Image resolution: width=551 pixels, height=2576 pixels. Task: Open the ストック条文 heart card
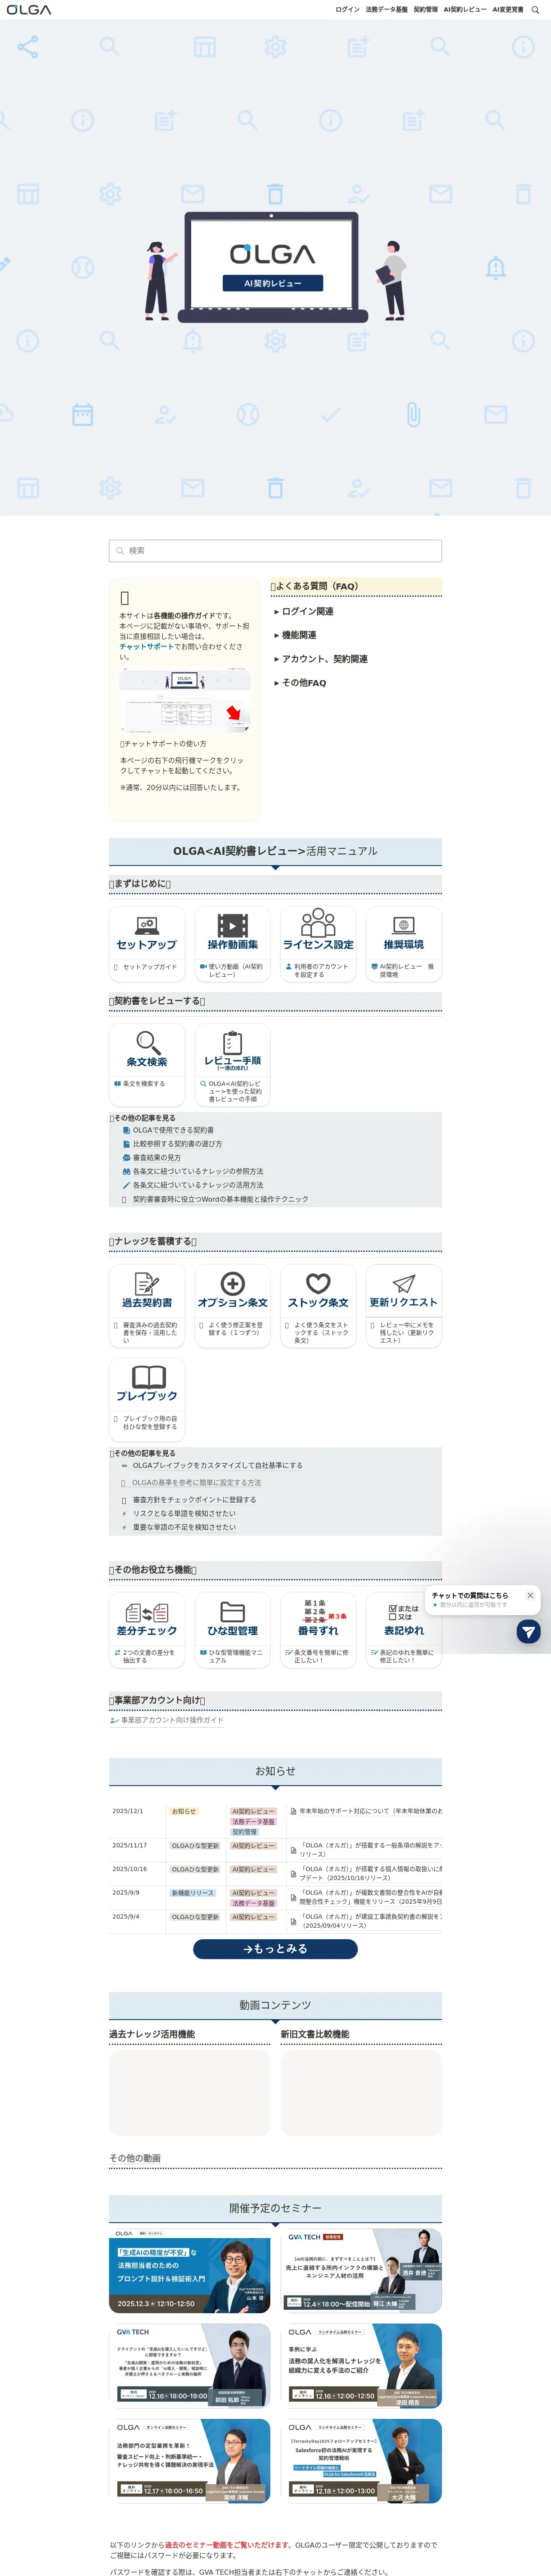[318, 1306]
